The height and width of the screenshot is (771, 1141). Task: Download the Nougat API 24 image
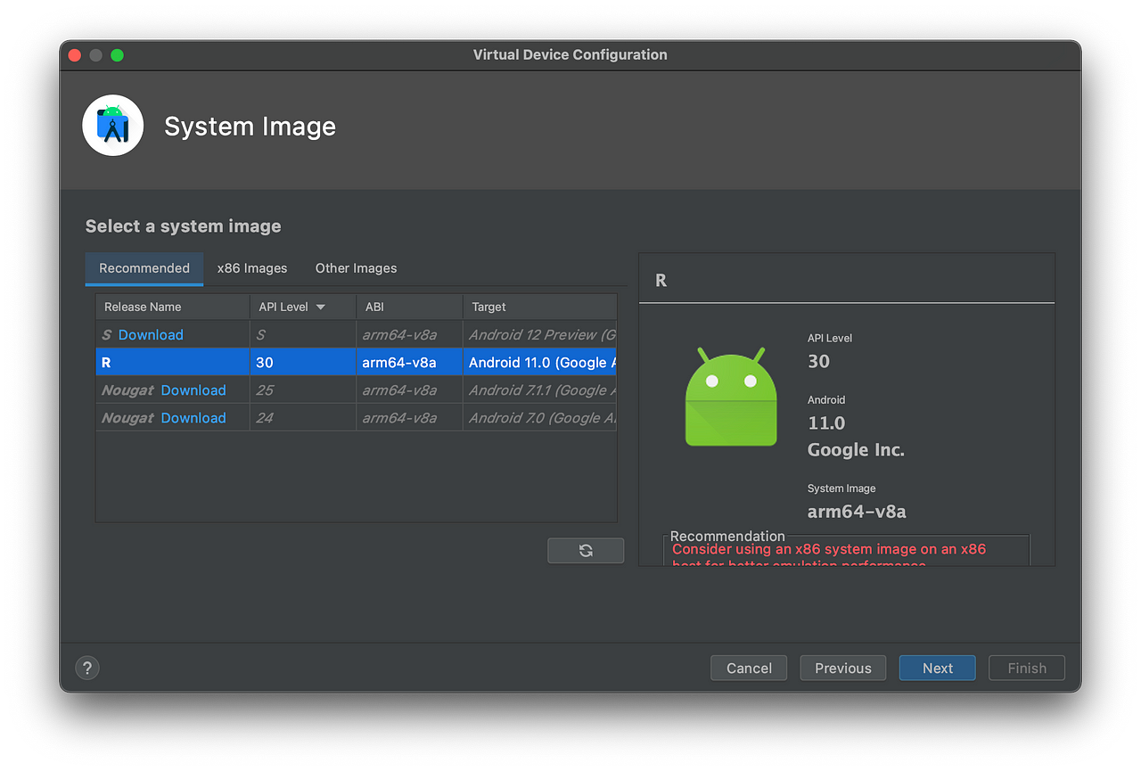[x=193, y=418]
